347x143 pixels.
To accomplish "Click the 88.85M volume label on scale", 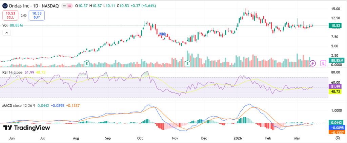I will click(336, 60).
